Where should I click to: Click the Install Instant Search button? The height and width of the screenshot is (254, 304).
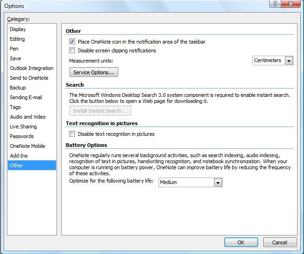[100, 110]
